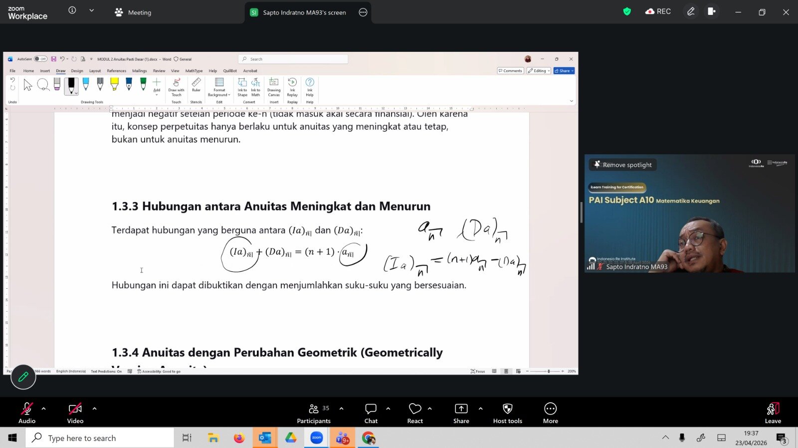Switch to the Insert ribbon tab

[45, 71]
